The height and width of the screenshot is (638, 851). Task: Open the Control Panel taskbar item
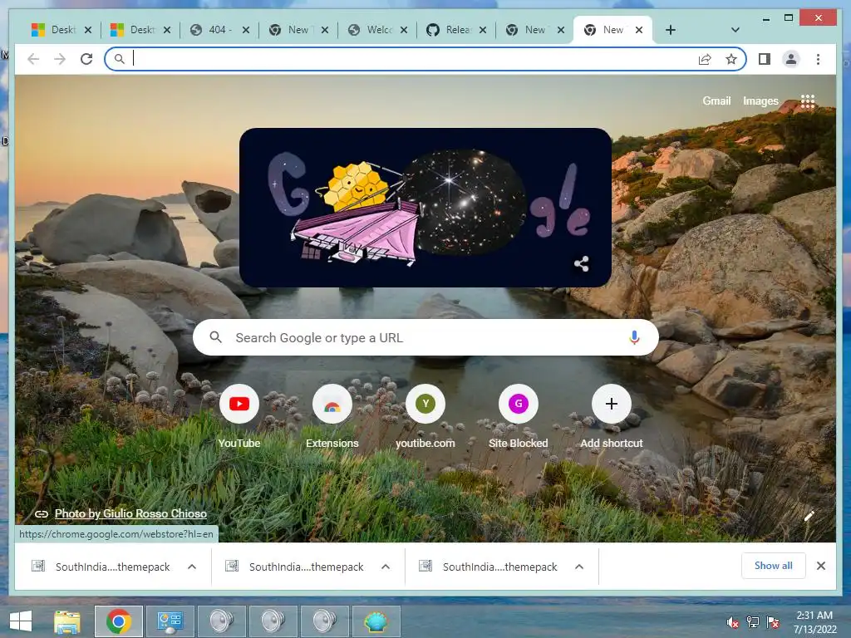[x=170, y=621]
